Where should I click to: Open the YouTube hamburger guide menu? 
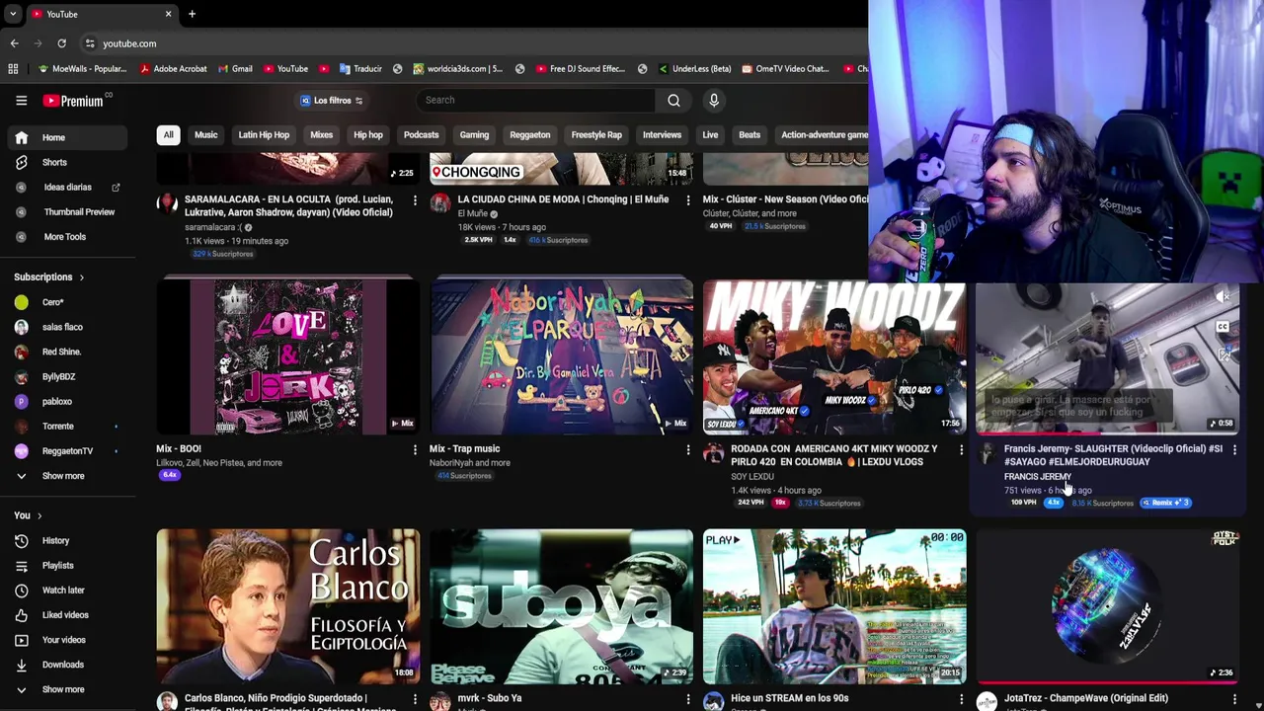[21, 100]
